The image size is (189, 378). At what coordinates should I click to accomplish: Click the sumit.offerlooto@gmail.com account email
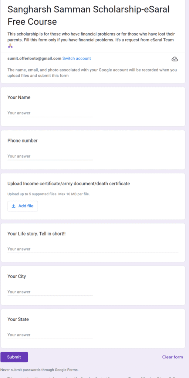pyautogui.click(x=34, y=58)
